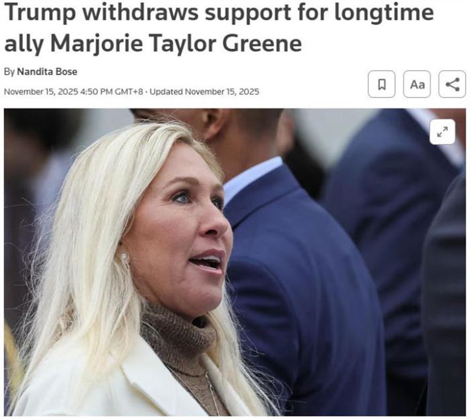Open the main article photo

click(x=234, y=262)
